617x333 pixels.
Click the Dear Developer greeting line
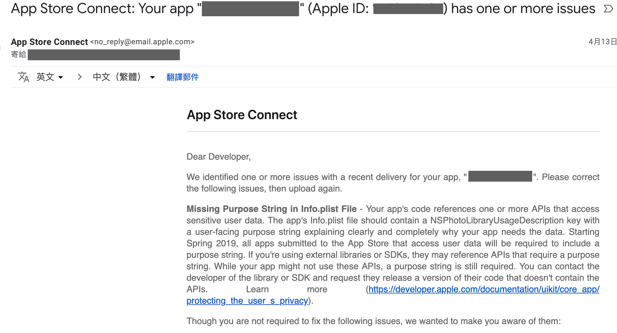pos(218,156)
